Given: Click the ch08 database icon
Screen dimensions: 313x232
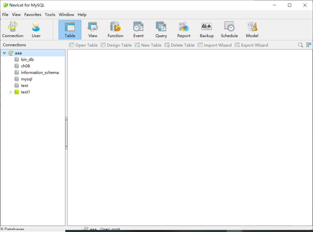Looking at the screenshot, I should click(17, 66).
